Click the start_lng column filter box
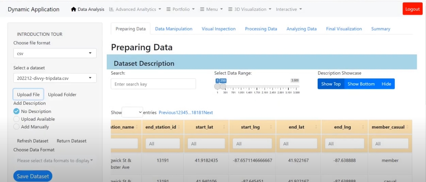 [x=252, y=144]
